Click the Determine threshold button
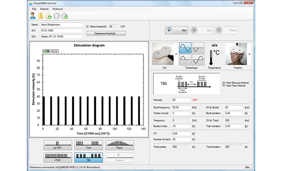The image size is (282, 171). click(x=106, y=34)
